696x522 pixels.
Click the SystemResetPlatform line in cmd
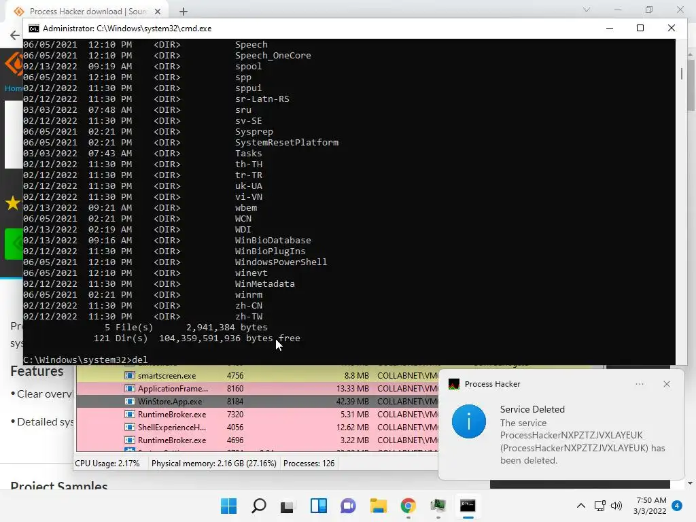click(181, 143)
